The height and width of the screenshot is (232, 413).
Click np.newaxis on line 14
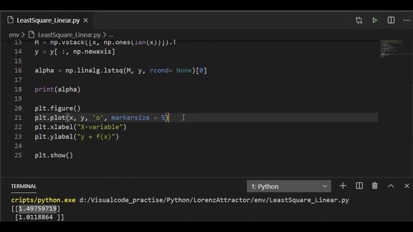point(92,52)
